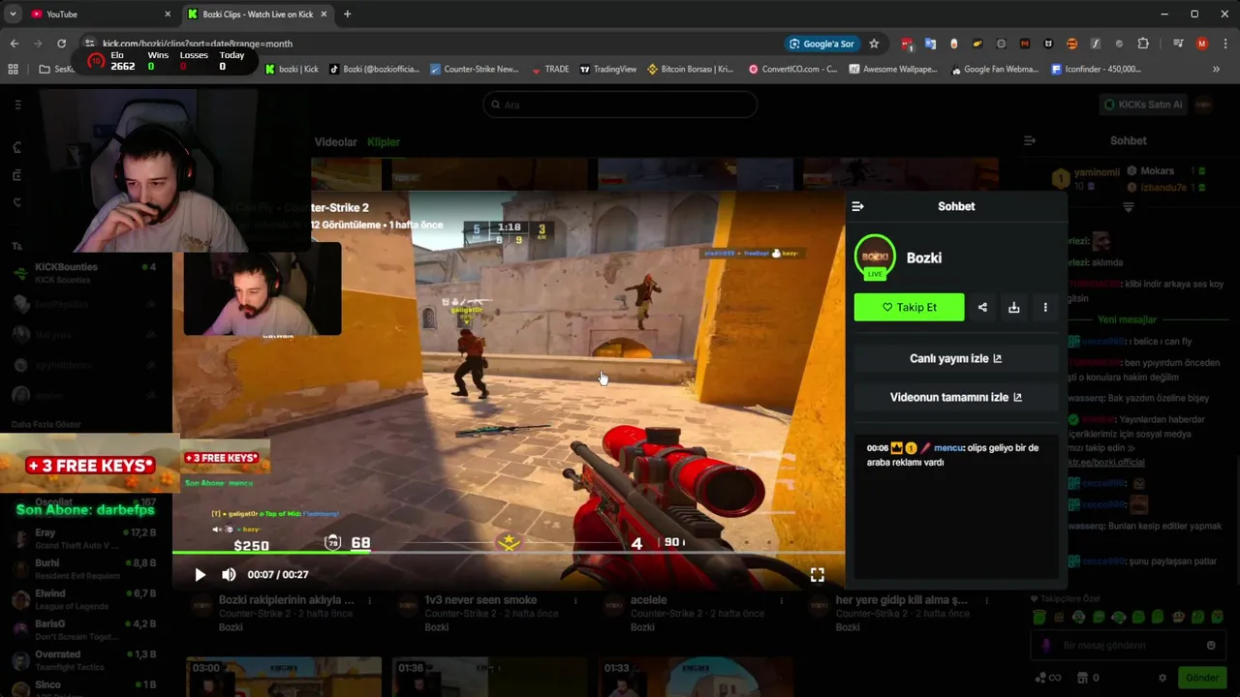Screen dimensions: 1240x697
Task: Open the bozki | Kick bookmark
Action: [292, 69]
